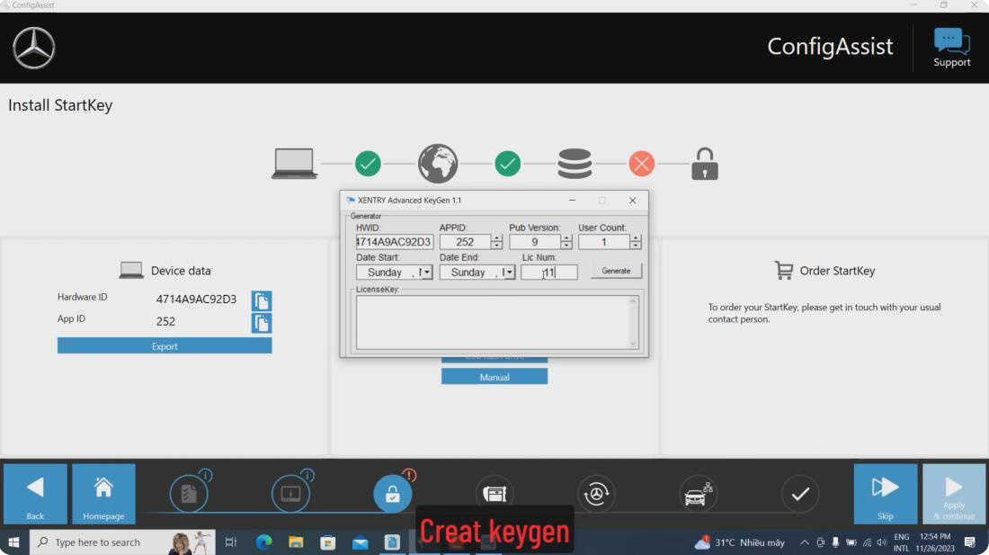Click the blue Export button
This screenshot has height=555, width=989.
[x=165, y=345]
